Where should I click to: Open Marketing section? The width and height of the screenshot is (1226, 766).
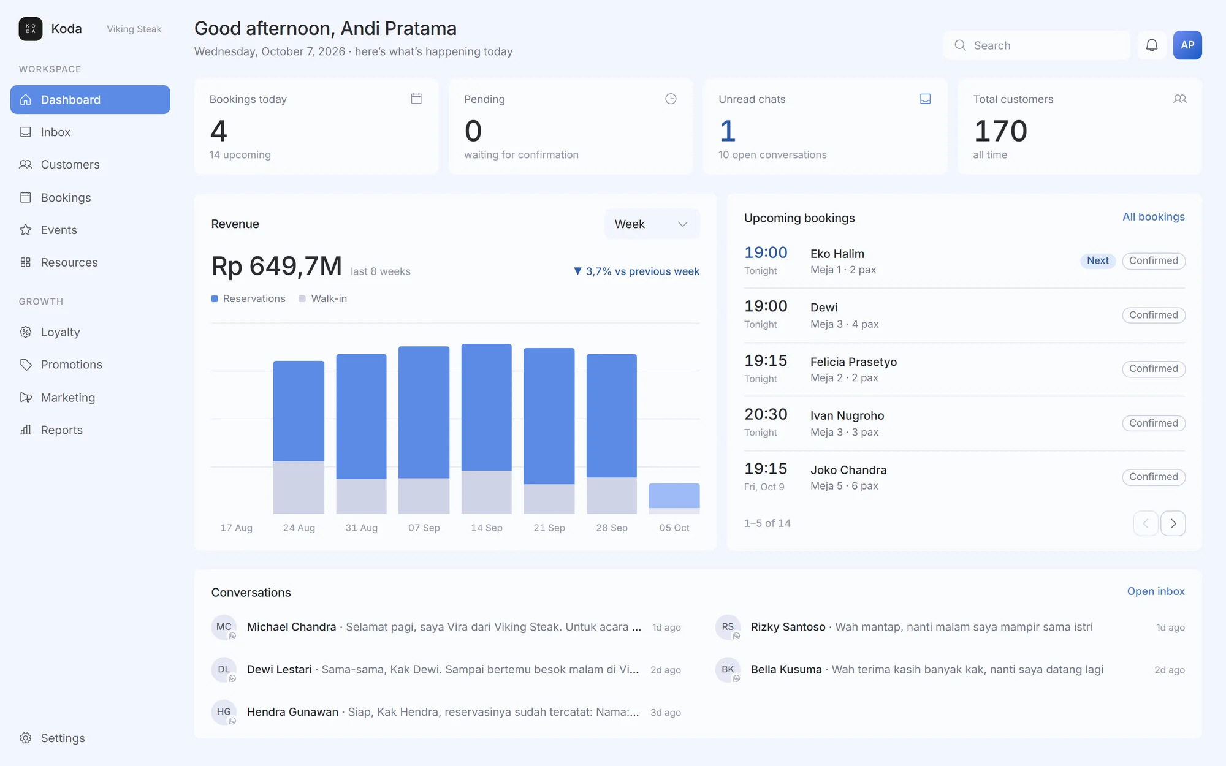click(90, 398)
